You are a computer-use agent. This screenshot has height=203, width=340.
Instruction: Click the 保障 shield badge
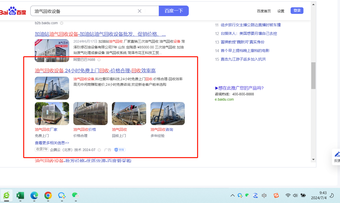tap(120, 150)
